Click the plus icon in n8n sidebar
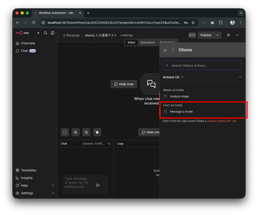Screen dimensions: 258x215 [x=38, y=33]
